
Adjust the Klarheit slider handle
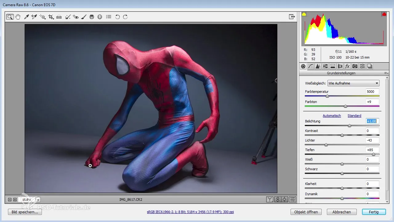point(342,188)
